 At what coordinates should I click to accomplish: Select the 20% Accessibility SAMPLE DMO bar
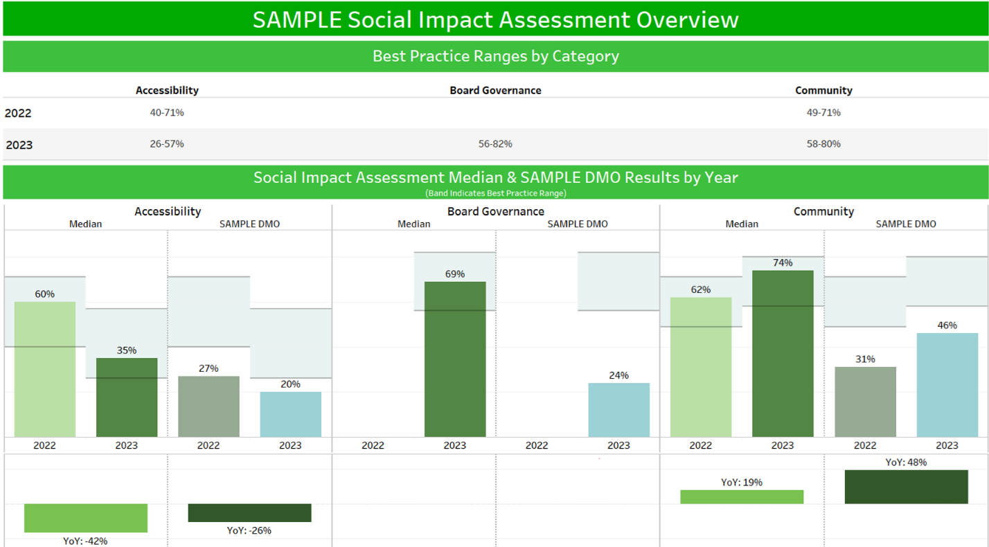290,414
